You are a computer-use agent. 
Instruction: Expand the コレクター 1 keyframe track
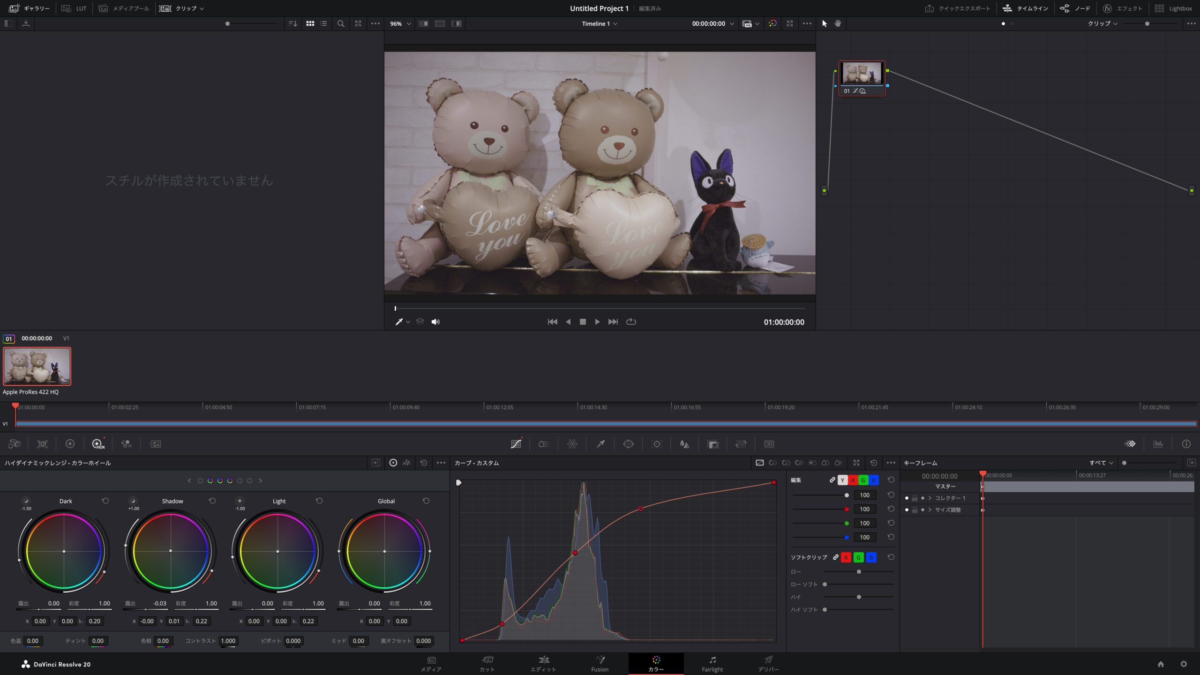[930, 498]
